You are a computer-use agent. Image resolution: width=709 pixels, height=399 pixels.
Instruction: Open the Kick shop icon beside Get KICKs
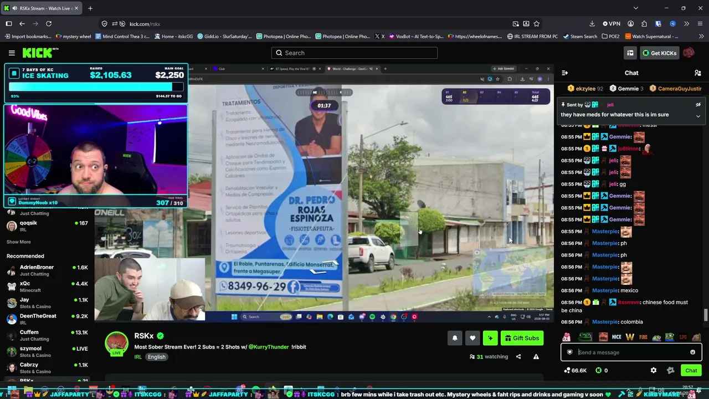630,53
